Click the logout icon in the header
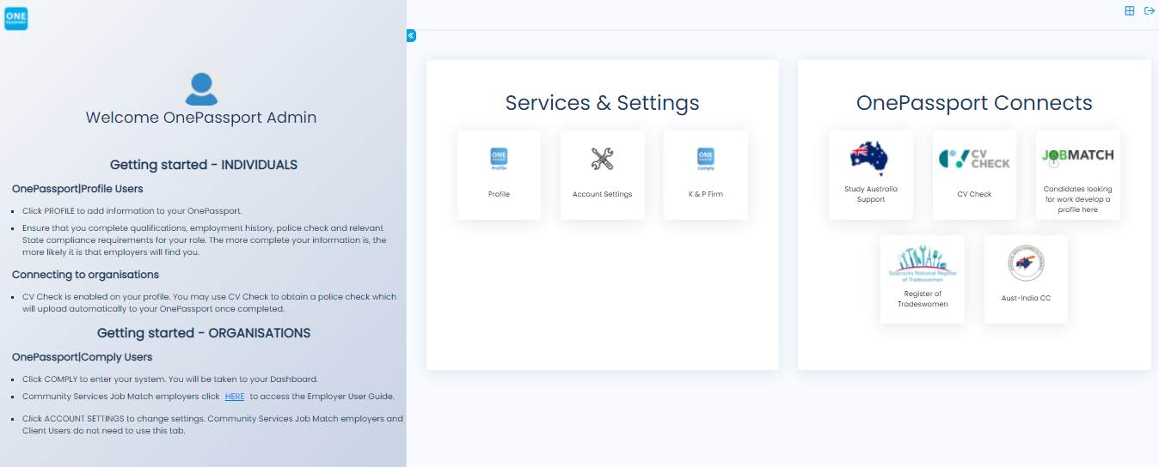This screenshot has width=1159, height=467. point(1149,11)
